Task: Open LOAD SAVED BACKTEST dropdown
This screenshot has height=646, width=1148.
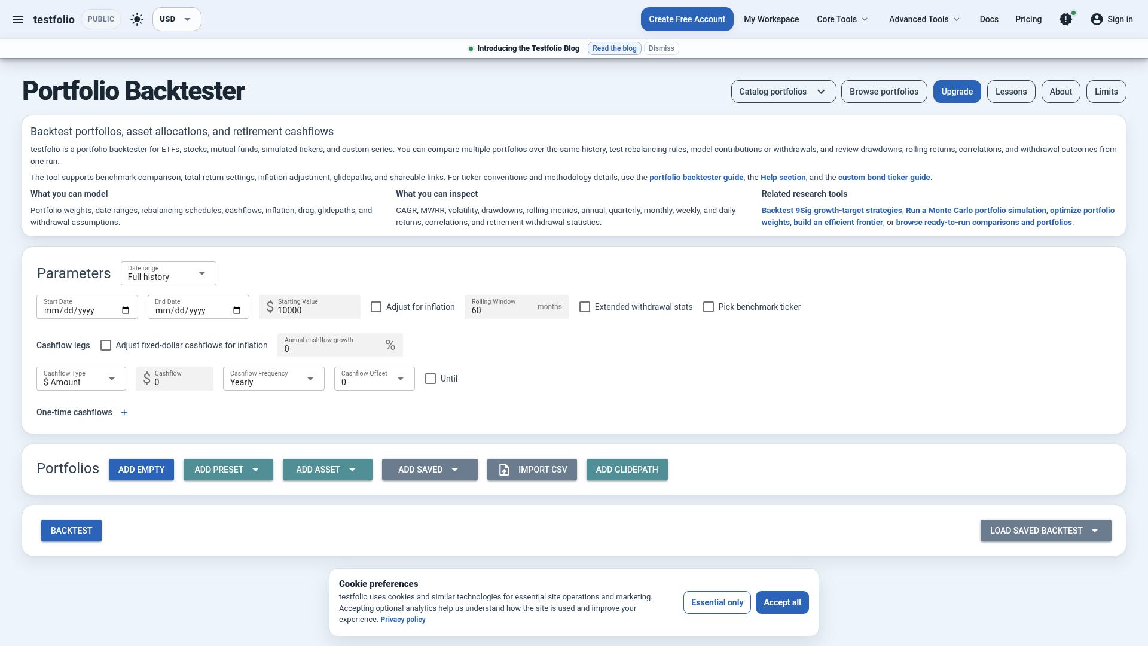Action: (x=1046, y=531)
